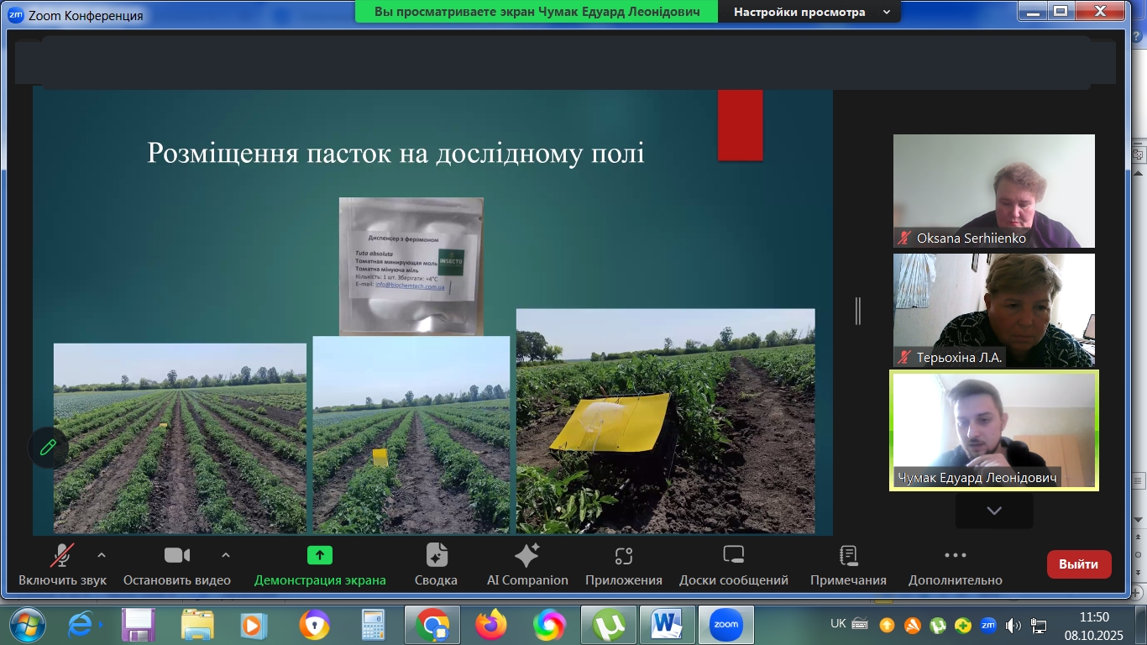Select Oksana Serhiienko video thumbnail
1147x645 pixels.
pos(993,191)
